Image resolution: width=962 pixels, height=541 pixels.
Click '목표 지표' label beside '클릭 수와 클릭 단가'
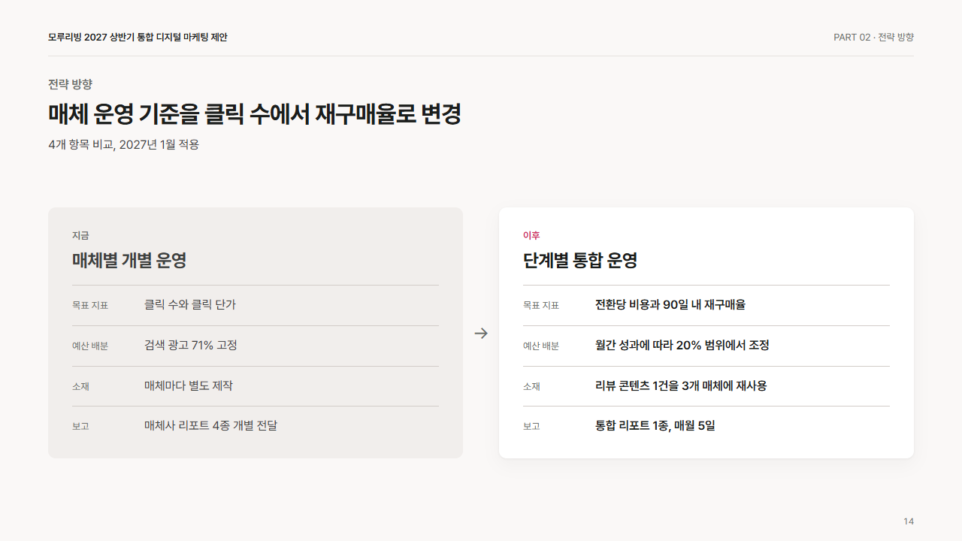[x=90, y=306]
